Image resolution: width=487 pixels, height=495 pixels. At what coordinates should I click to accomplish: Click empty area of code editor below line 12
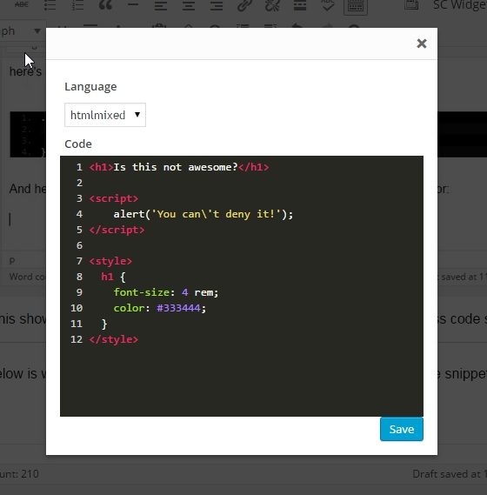pyautogui.click(x=242, y=380)
